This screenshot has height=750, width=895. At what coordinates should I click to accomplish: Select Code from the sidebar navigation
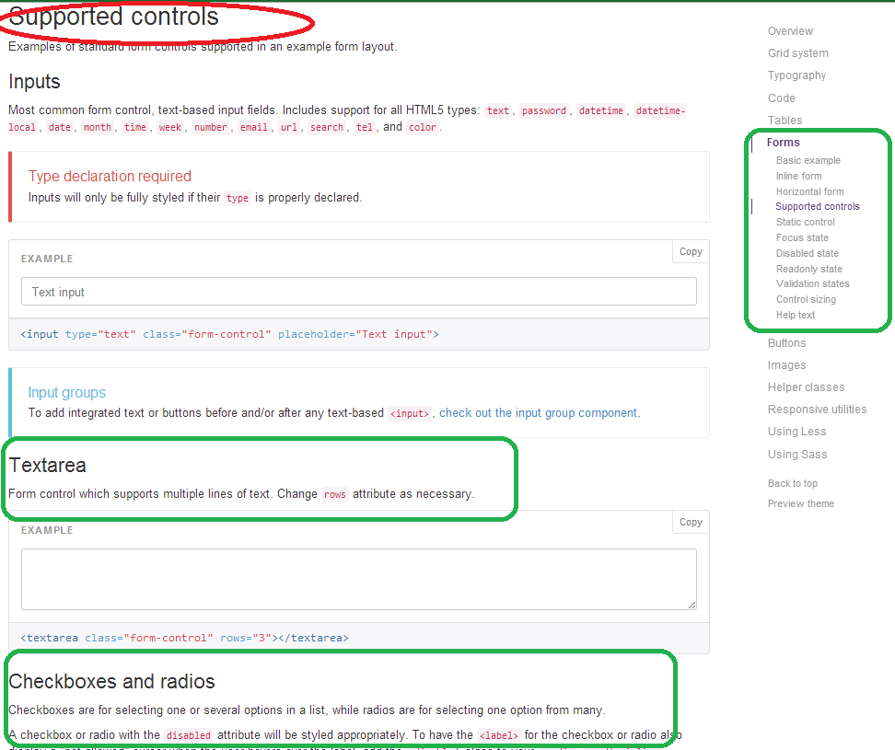[781, 98]
